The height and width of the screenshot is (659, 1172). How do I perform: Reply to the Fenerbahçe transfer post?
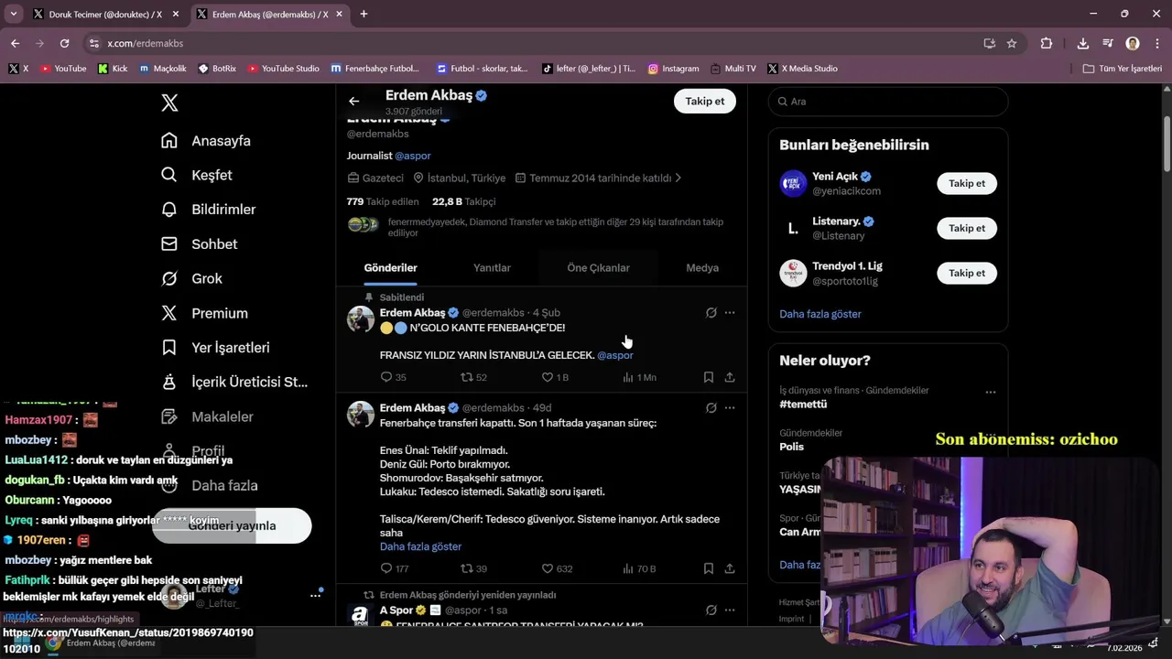coord(395,568)
